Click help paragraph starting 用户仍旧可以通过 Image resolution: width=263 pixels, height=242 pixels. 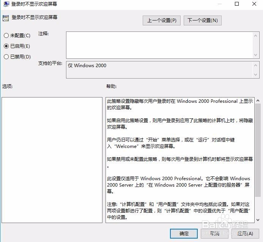171,143
